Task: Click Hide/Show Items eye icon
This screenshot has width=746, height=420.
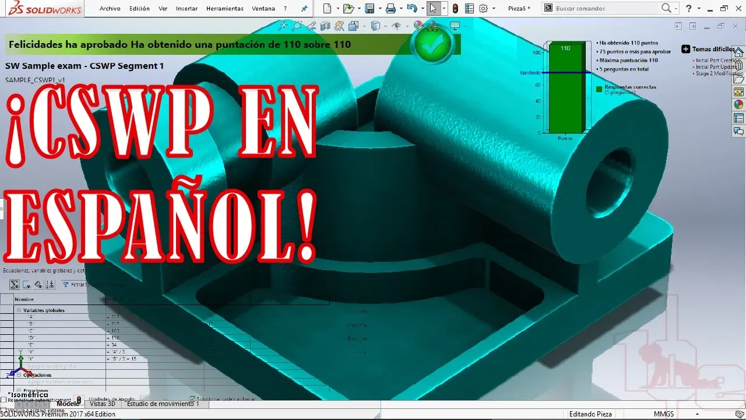Action: [397, 26]
